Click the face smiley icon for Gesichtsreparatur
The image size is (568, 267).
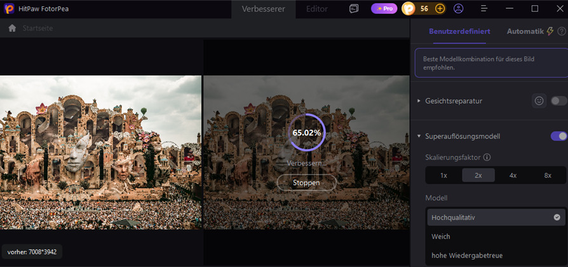539,100
